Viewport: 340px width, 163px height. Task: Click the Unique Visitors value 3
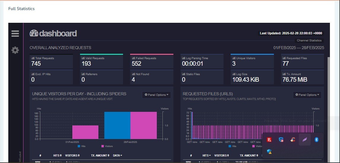[x=234, y=64]
